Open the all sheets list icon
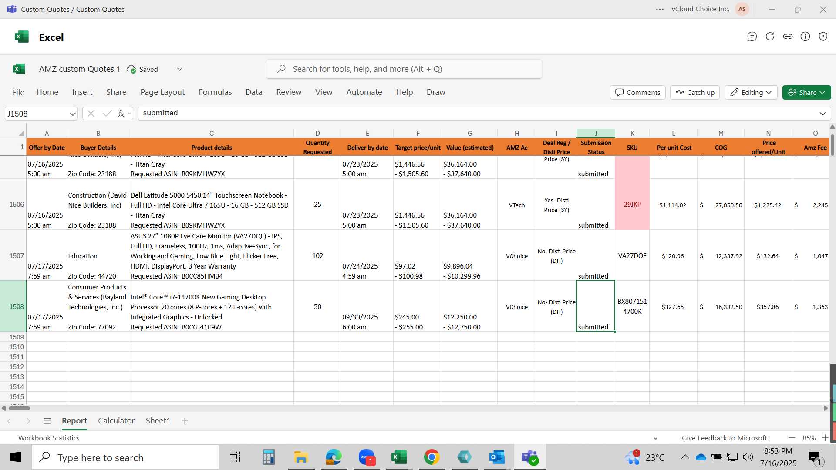The height and width of the screenshot is (470, 836). [47, 421]
